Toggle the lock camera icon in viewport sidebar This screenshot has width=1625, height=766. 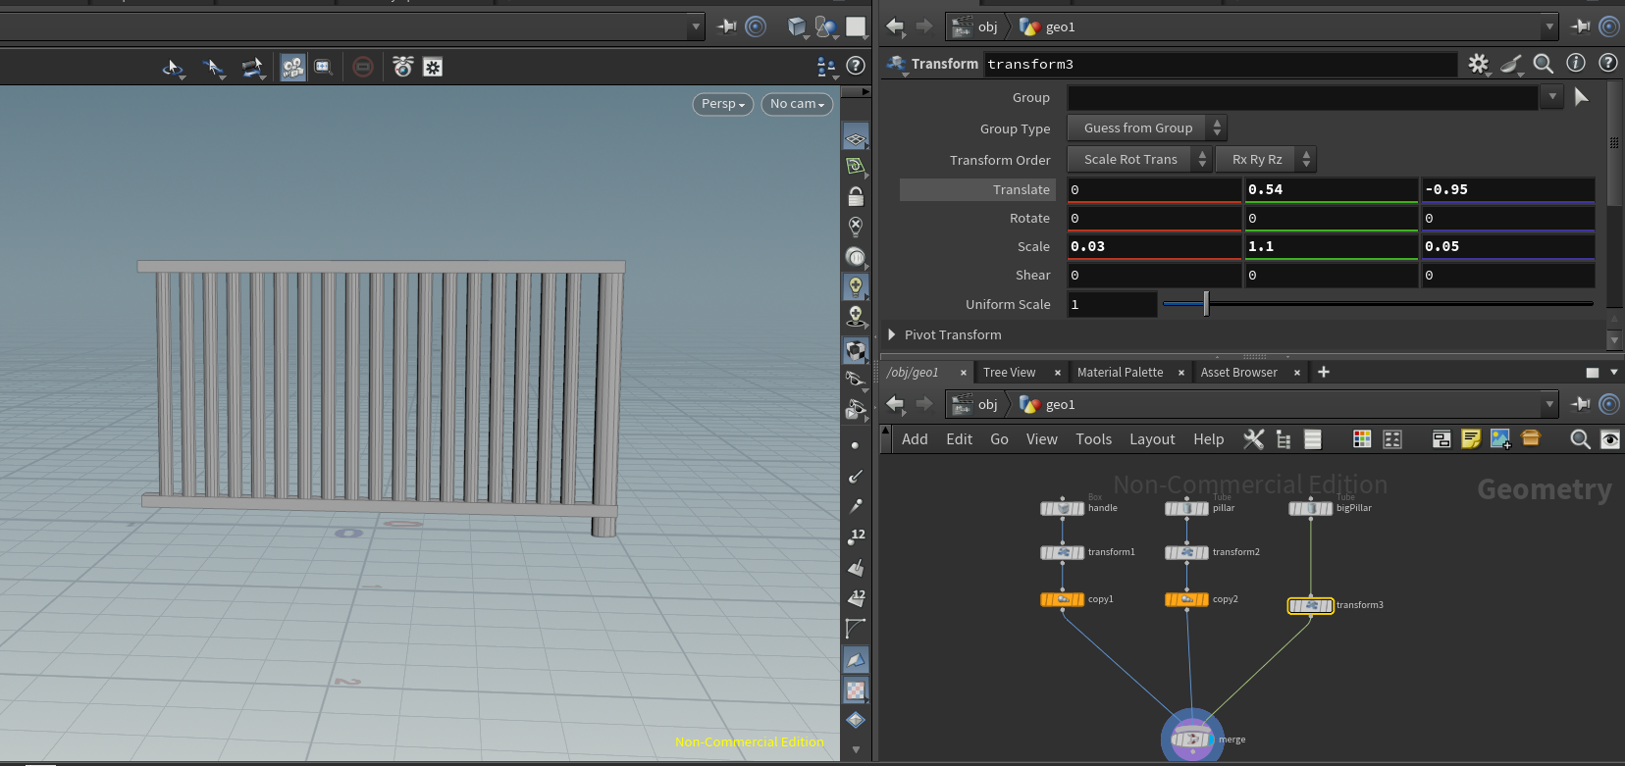pos(856,196)
